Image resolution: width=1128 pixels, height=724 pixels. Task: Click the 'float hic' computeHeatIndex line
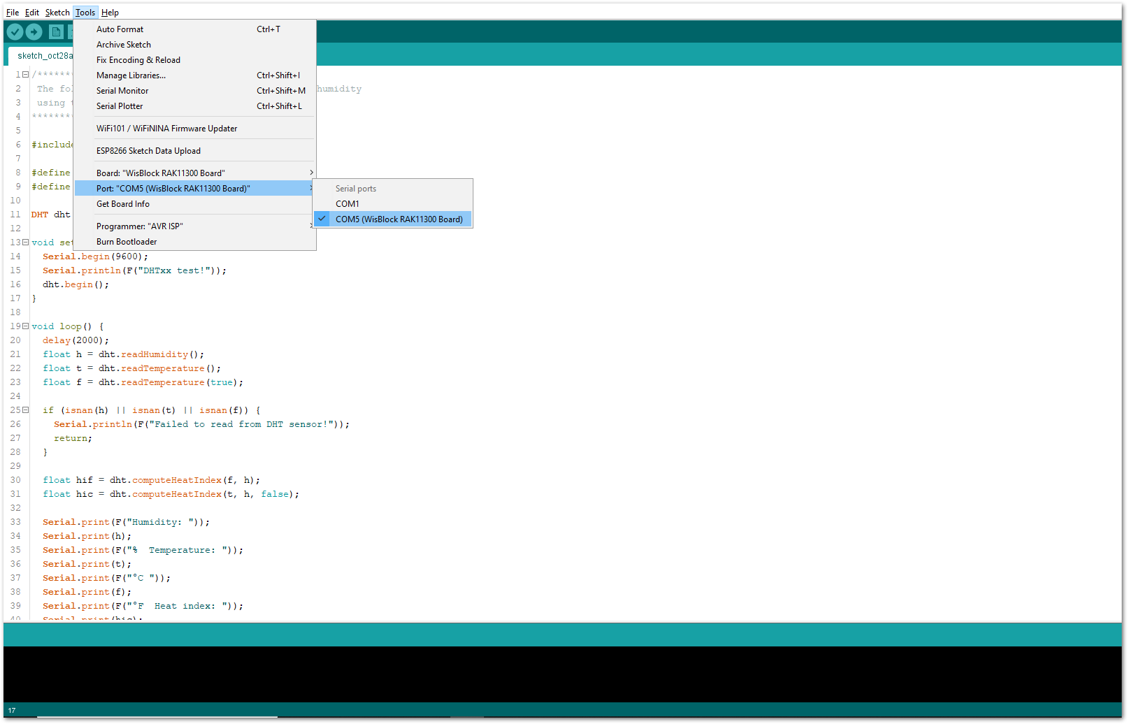(171, 494)
